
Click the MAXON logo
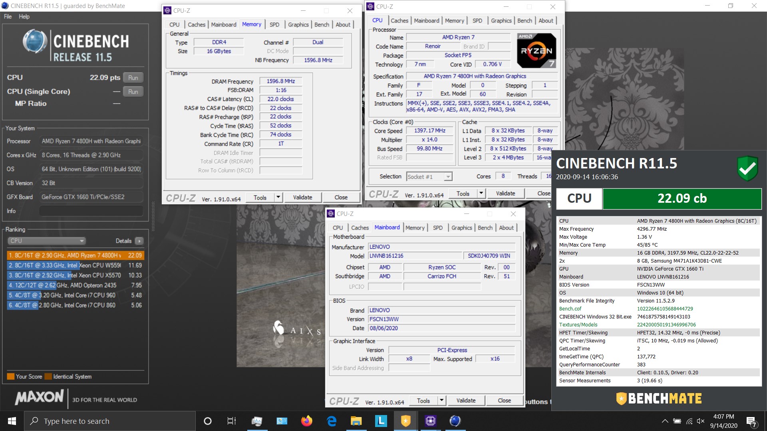39,397
